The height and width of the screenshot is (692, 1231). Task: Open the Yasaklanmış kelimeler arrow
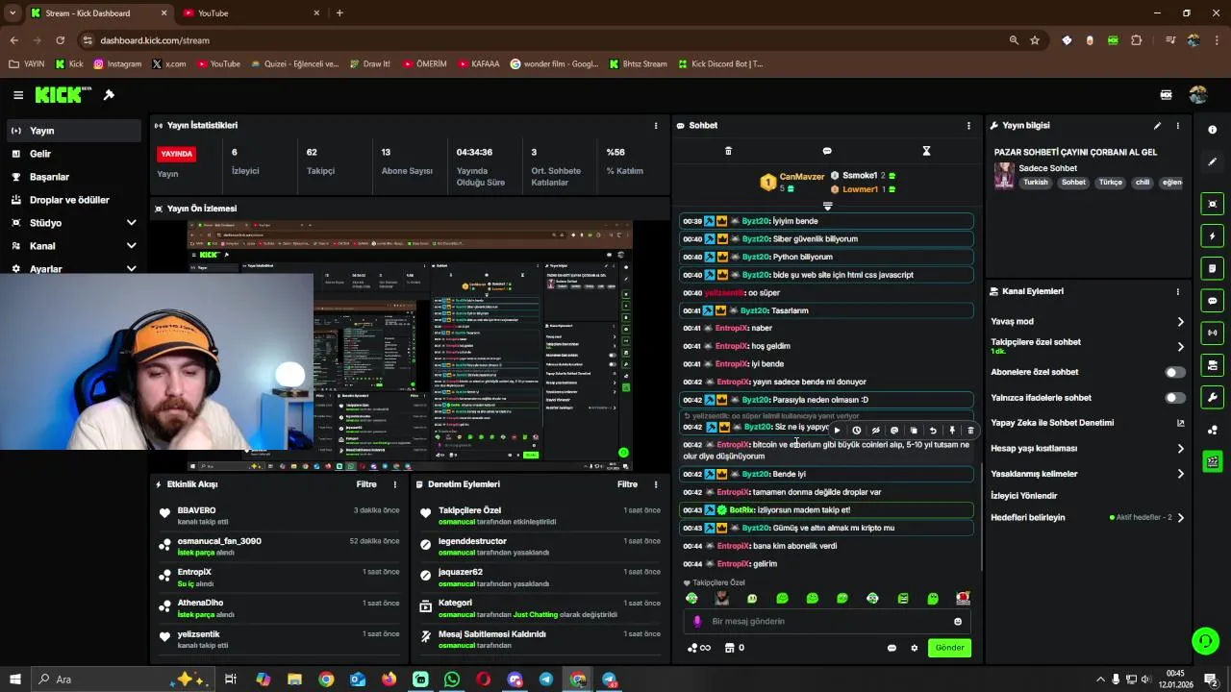point(1180,474)
